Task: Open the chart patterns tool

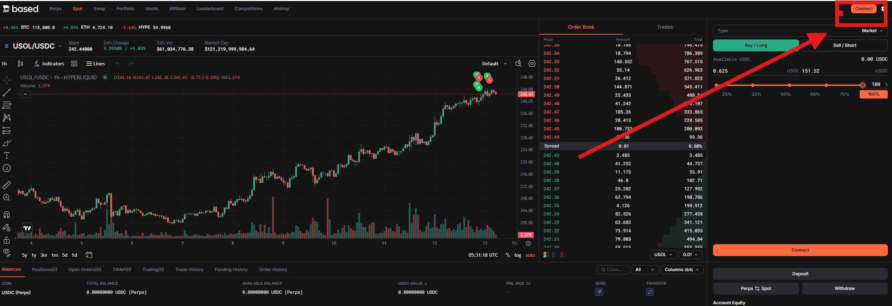Action: click(7, 118)
